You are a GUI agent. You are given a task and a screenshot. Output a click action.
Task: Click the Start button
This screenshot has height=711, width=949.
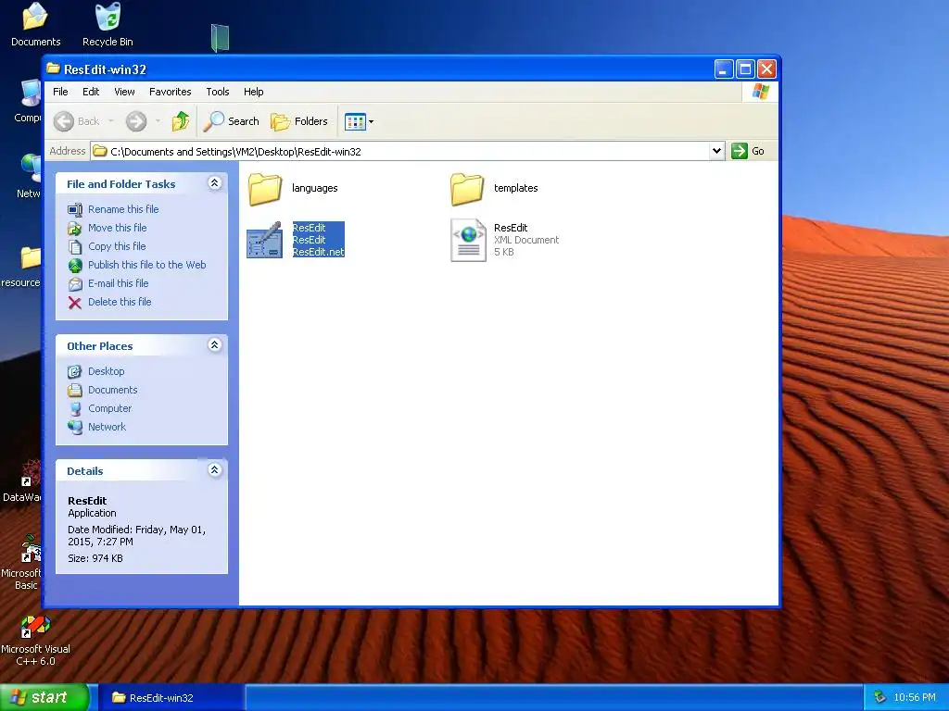pyautogui.click(x=44, y=697)
